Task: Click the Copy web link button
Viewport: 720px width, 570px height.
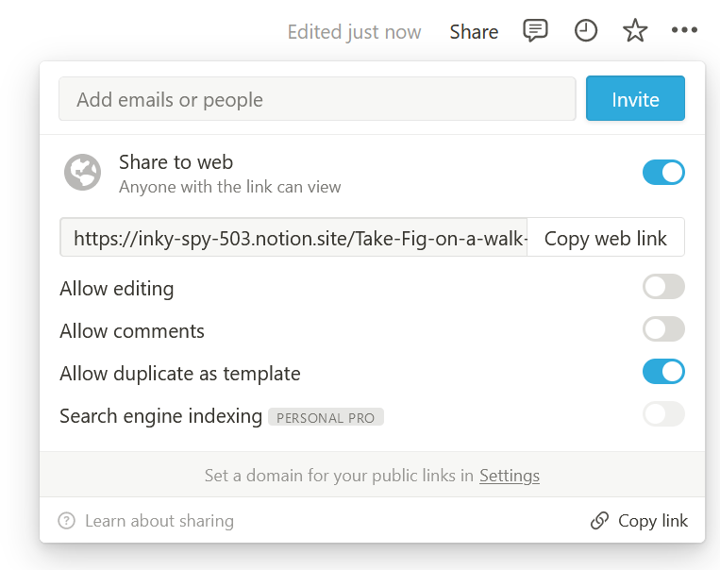Action: (x=606, y=239)
